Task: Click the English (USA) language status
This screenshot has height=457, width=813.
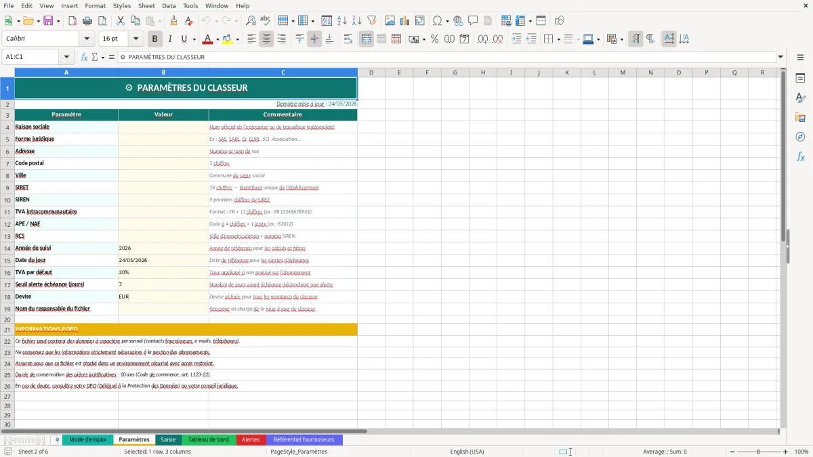Action: coord(467,452)
